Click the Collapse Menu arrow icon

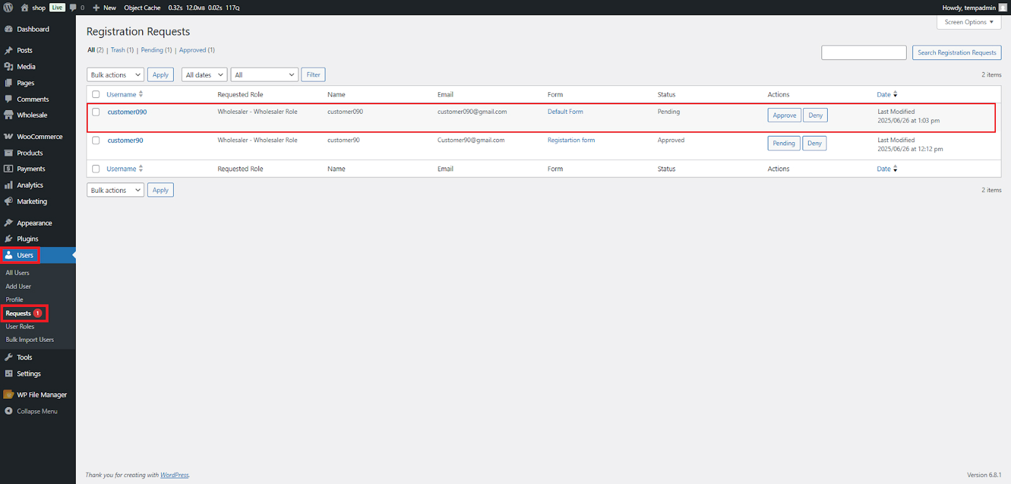9,411
